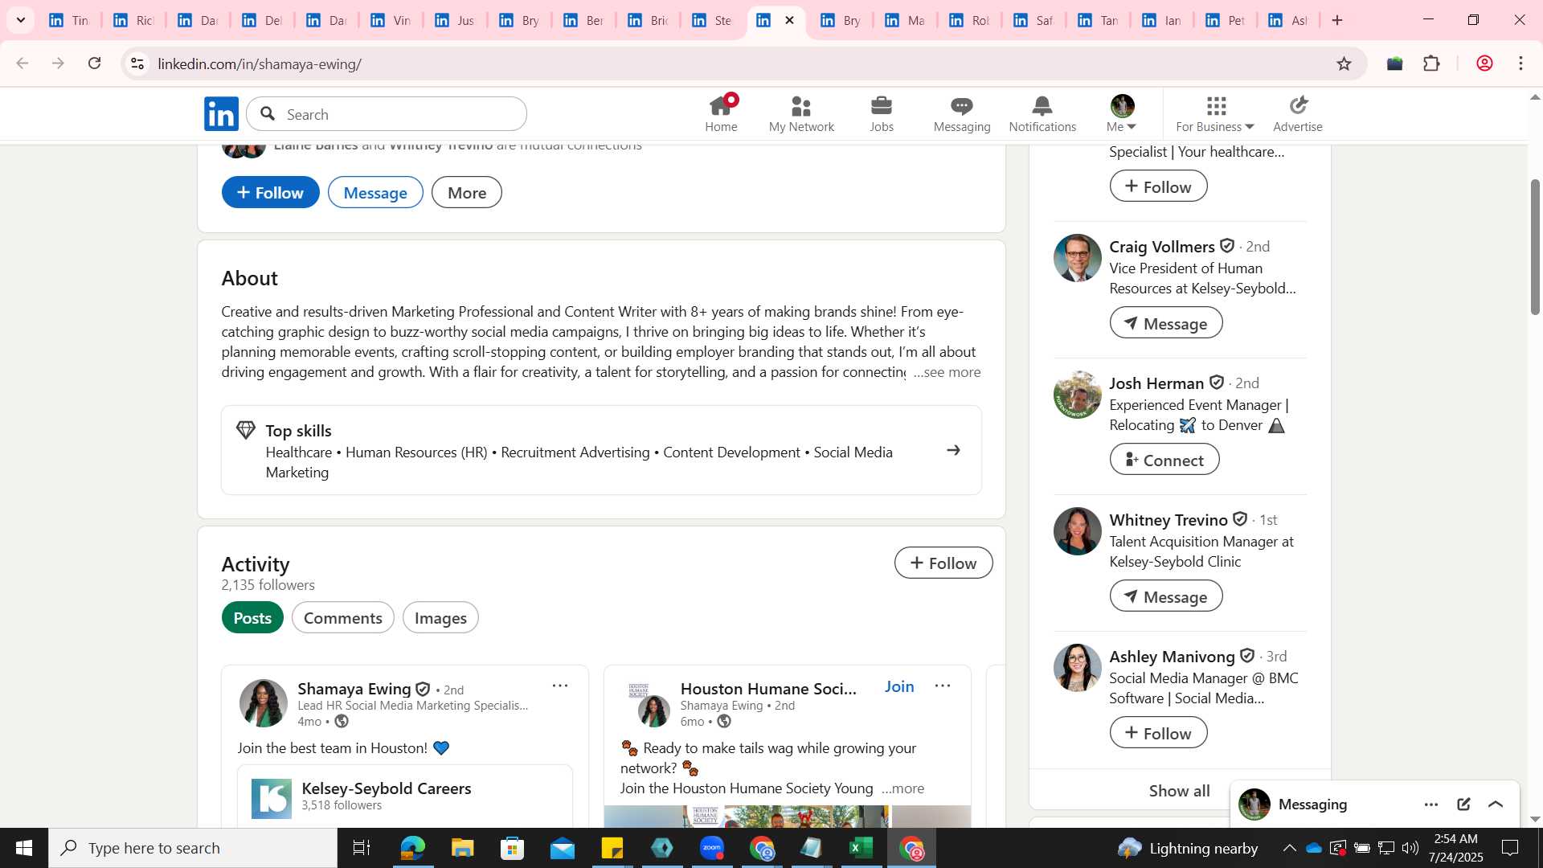Open options on Shamaya Ewing post

[x=560, y=686]
